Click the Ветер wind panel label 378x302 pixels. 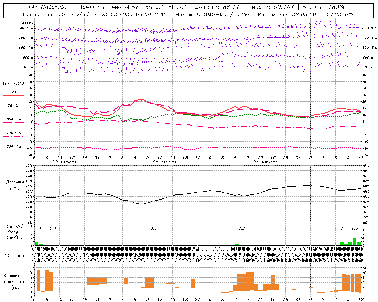pos(27,22)
